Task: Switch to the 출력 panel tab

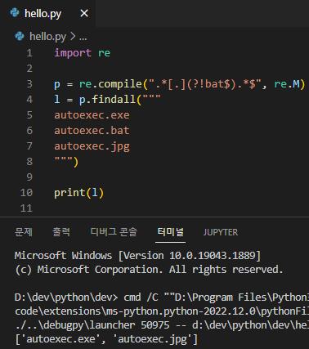Action: pyautogui.click(x=61, y=232)
